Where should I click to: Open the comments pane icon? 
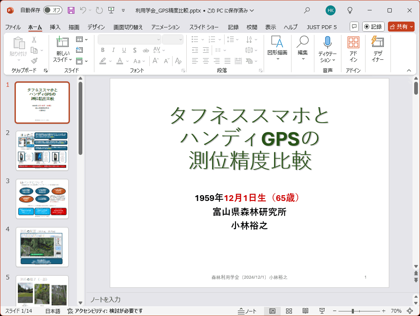(354, 27)
